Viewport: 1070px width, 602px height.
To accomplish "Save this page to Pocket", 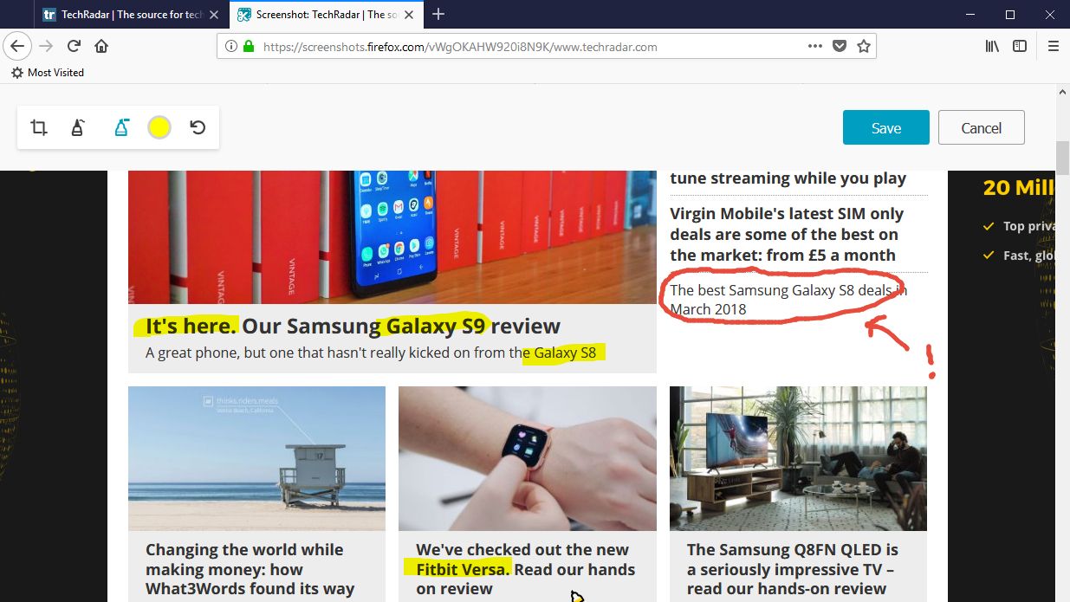I will [x=839, y=45].
